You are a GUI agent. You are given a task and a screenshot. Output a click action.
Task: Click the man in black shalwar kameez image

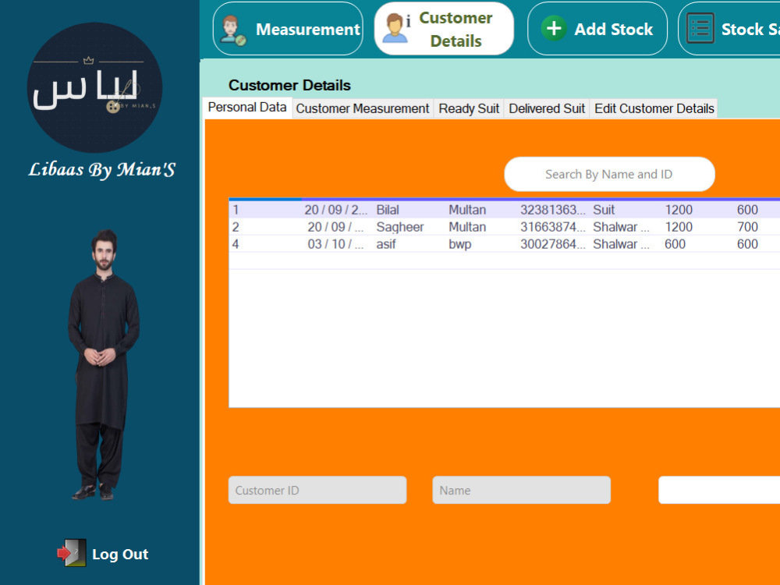coord(104,364)
